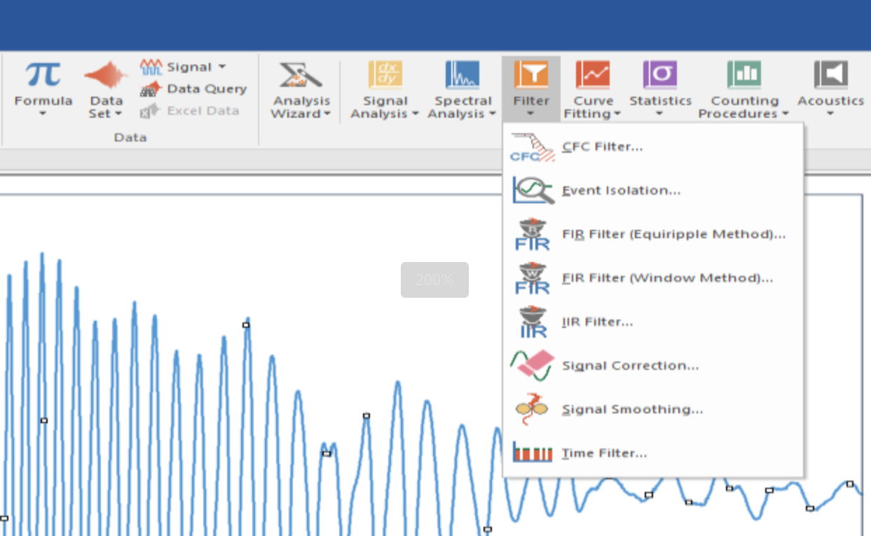Viewport: 871px width, 536px height.
Task: Expand the Curve Fitting label dropdown
Action: point(593,107)
